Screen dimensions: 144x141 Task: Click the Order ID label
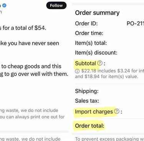pos(86,23)
